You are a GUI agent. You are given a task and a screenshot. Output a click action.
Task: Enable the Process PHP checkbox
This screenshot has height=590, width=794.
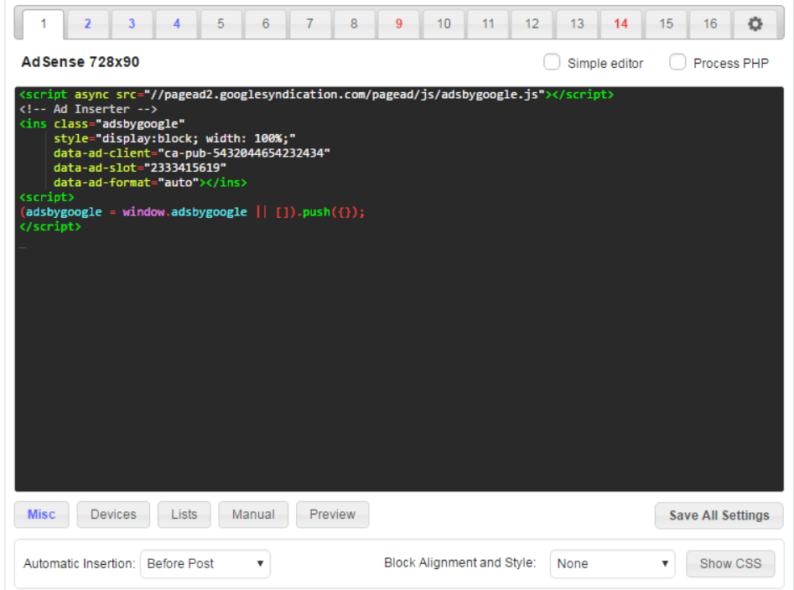tap(677, 62)
